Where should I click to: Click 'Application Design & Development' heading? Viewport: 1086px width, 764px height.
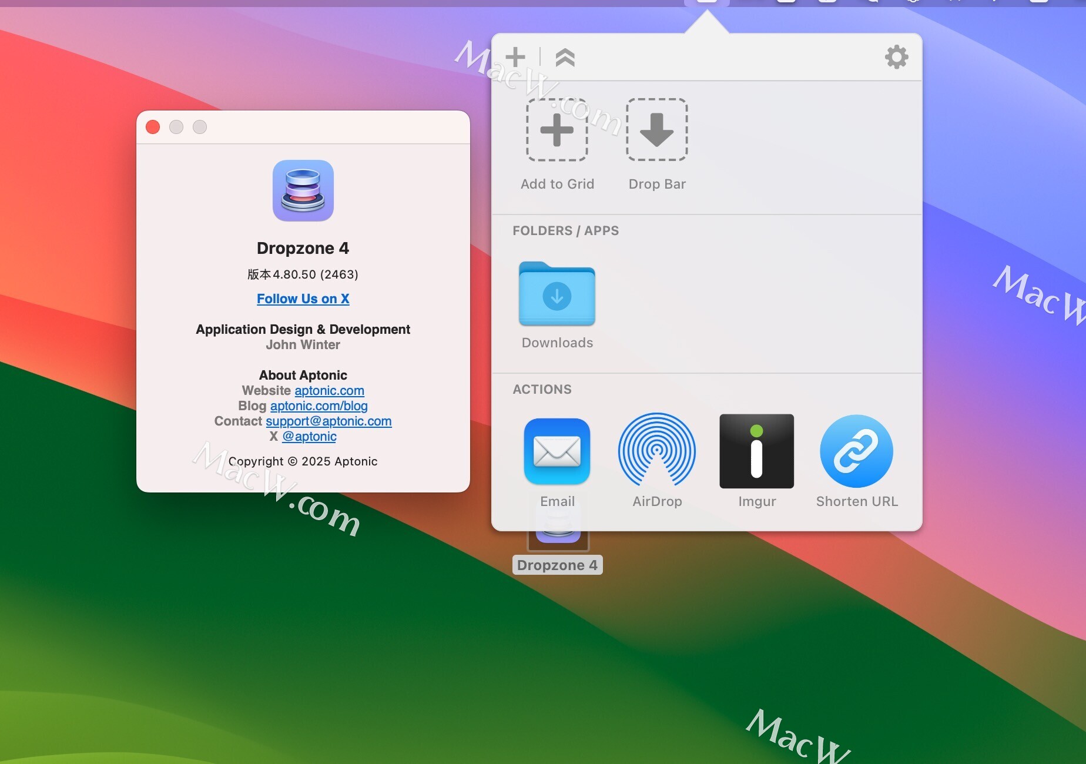pos(303,329)
